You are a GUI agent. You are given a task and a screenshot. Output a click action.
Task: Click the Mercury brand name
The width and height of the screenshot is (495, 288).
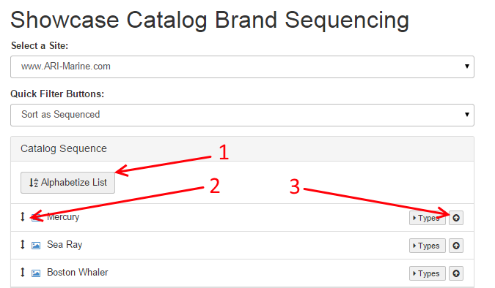pyautogui.click(x=63, y=217)
